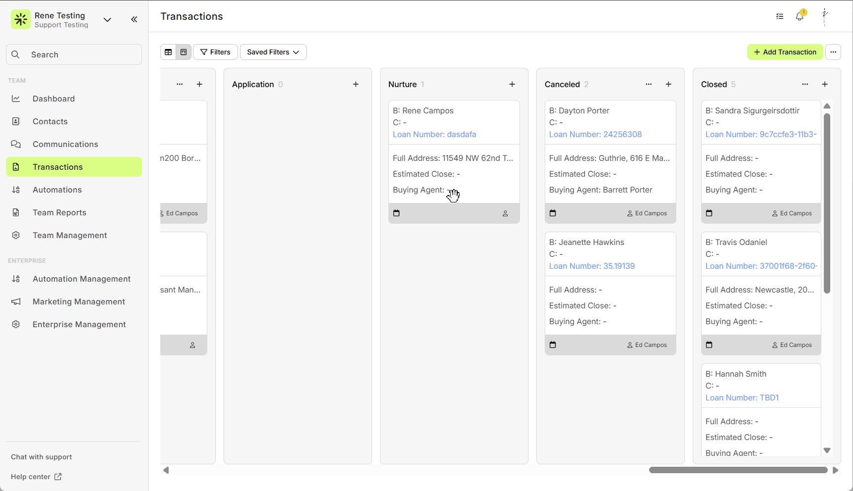
Task: Click the plus icon in Application column
Action: 356,84
